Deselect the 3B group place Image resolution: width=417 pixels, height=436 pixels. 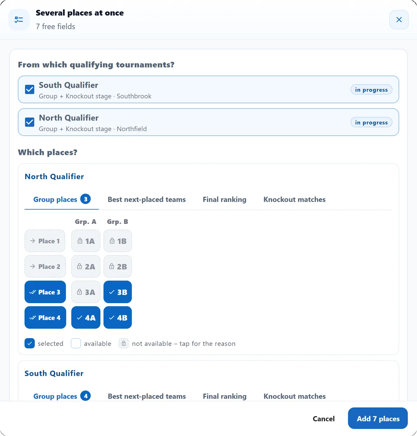click(x=118, y=292)
